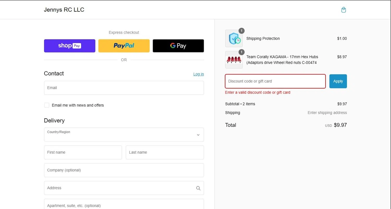Viewport: 391px width, 209px height.
Task: Enable Email me with news and offers
Action: pos(47,105)
